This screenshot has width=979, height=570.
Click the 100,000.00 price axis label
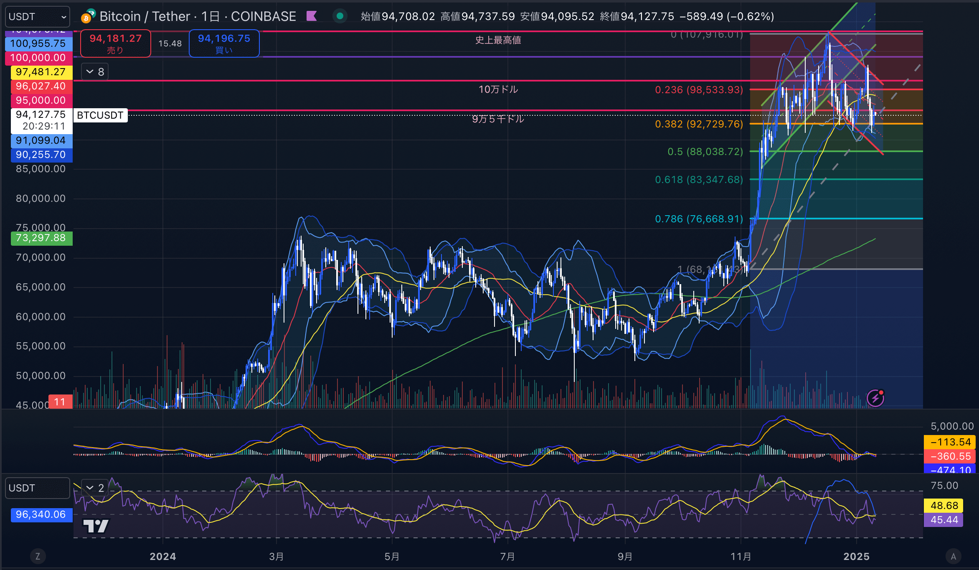coord(38,58)
